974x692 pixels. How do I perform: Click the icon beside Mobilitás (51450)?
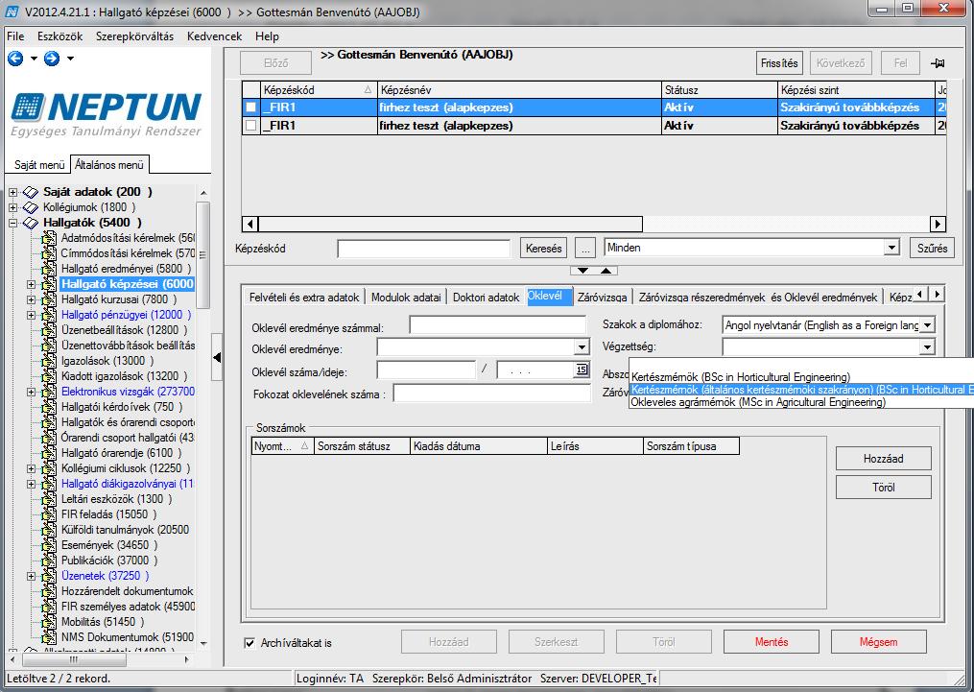(49, 622)
